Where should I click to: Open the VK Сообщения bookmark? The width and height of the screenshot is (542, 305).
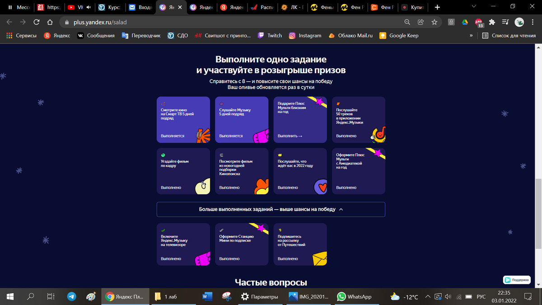(x=96, y=36)
